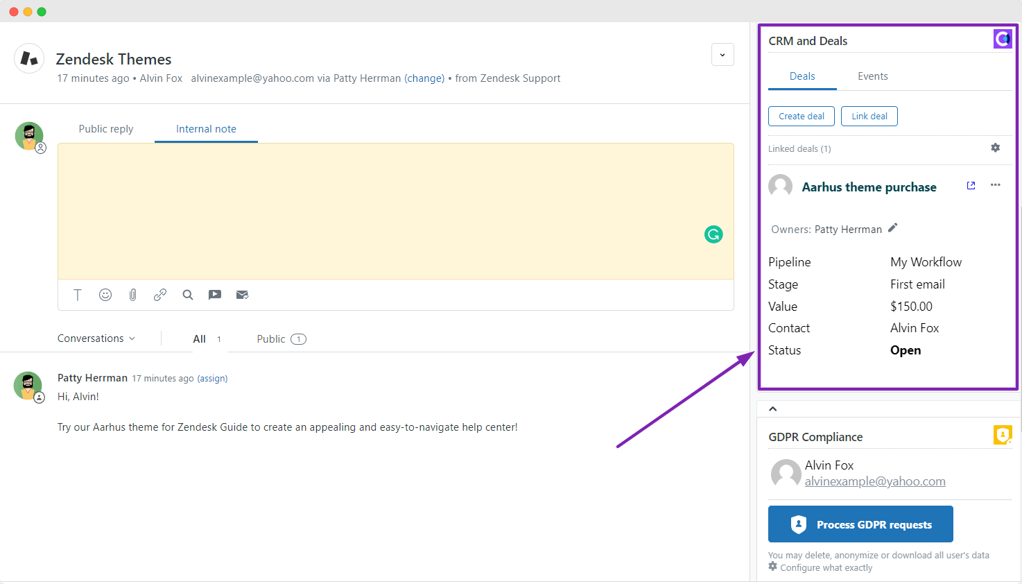Screen dimensions: 1022x584
Task: Edit deal owners with the pencil icon
Action: coord(893,227)
